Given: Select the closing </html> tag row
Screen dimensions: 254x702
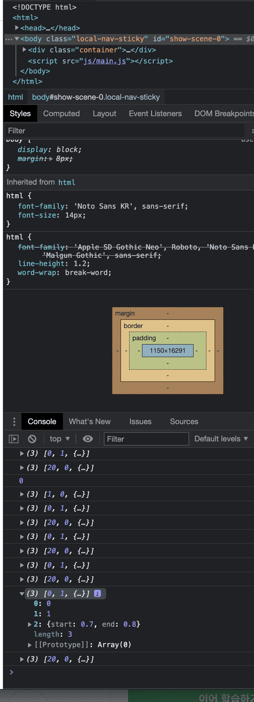Looking at the screenshot, I should point(27,81).
